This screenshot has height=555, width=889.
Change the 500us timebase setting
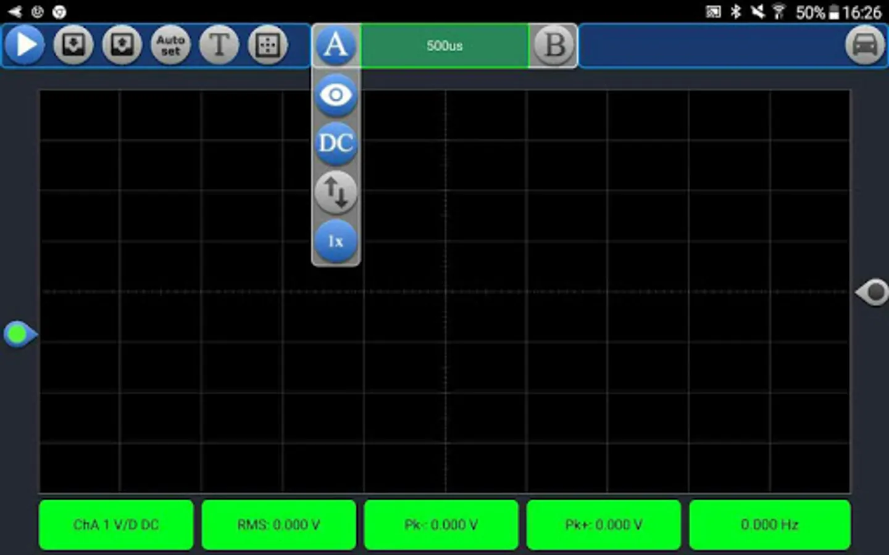click(x=444, y=46)
